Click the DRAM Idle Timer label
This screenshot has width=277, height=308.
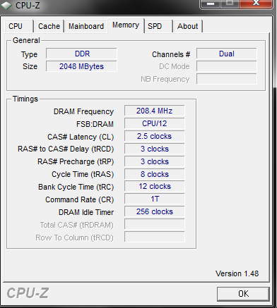click(86, 212)
